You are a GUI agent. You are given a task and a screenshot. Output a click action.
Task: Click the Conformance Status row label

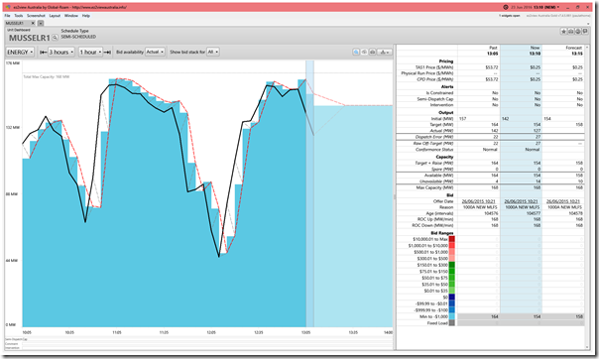(434, 150)
